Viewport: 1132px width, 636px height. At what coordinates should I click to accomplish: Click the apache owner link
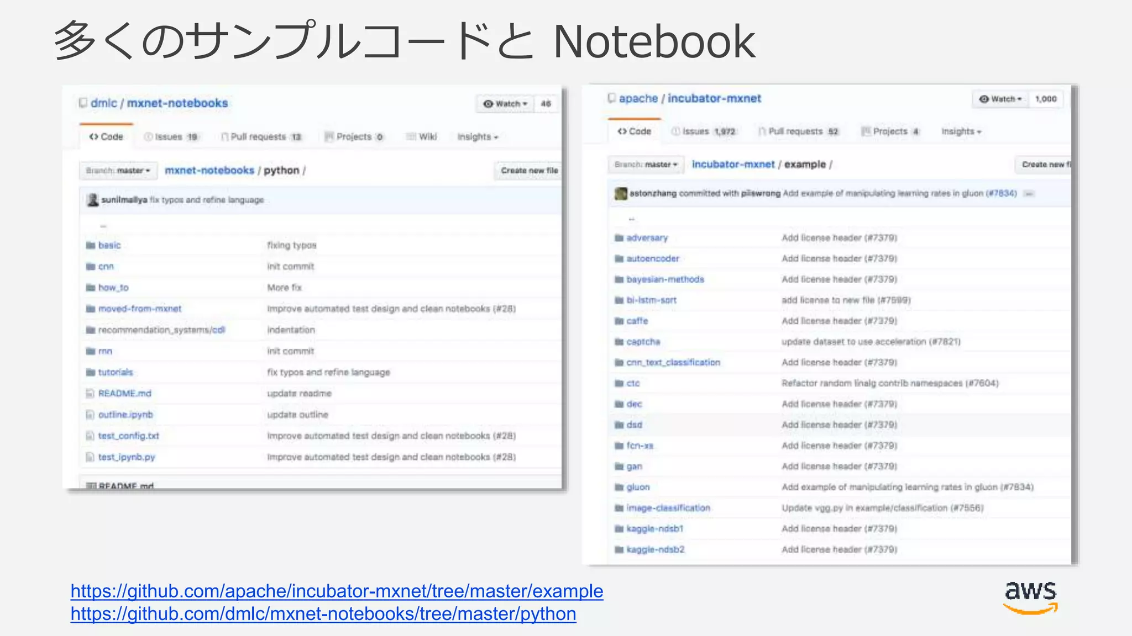pos(638,98)
